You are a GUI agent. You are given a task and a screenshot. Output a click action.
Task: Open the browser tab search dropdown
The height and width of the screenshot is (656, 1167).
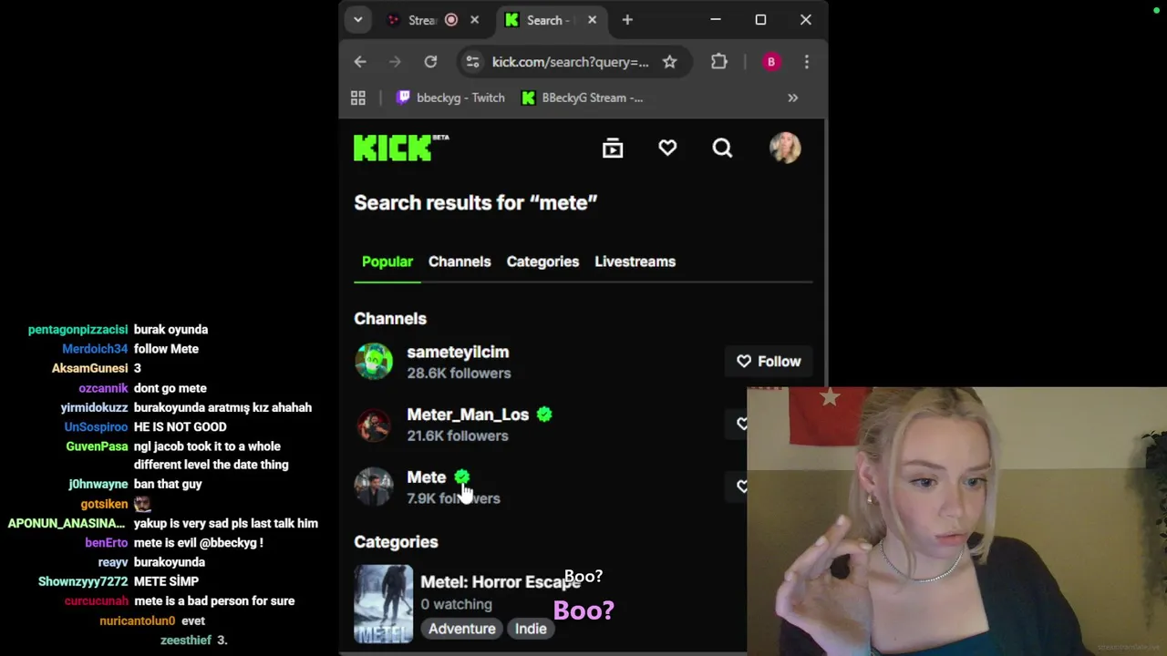point(357,20)
